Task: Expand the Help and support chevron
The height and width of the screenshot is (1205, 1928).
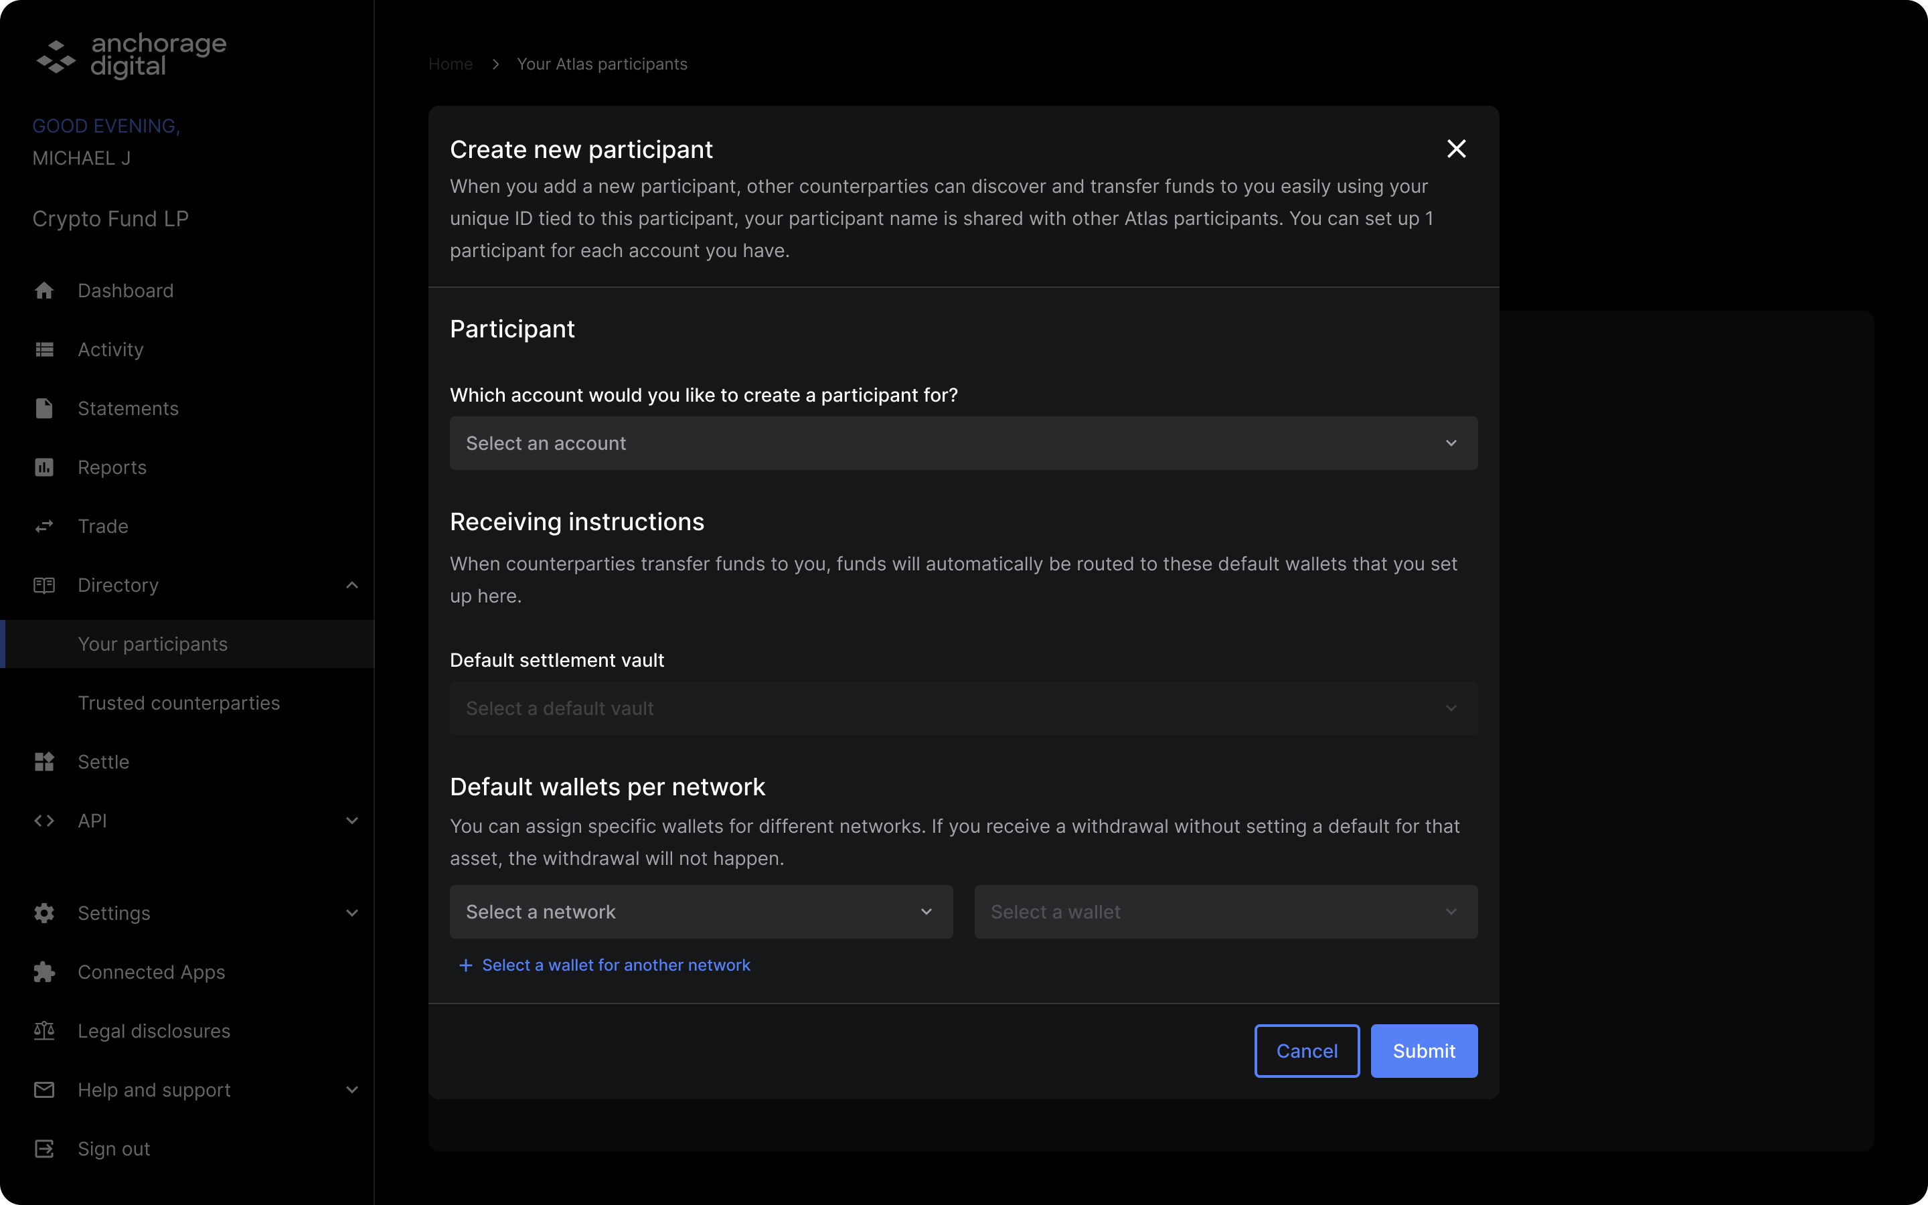Action: pyautogui.click(x=352, y=1089)
